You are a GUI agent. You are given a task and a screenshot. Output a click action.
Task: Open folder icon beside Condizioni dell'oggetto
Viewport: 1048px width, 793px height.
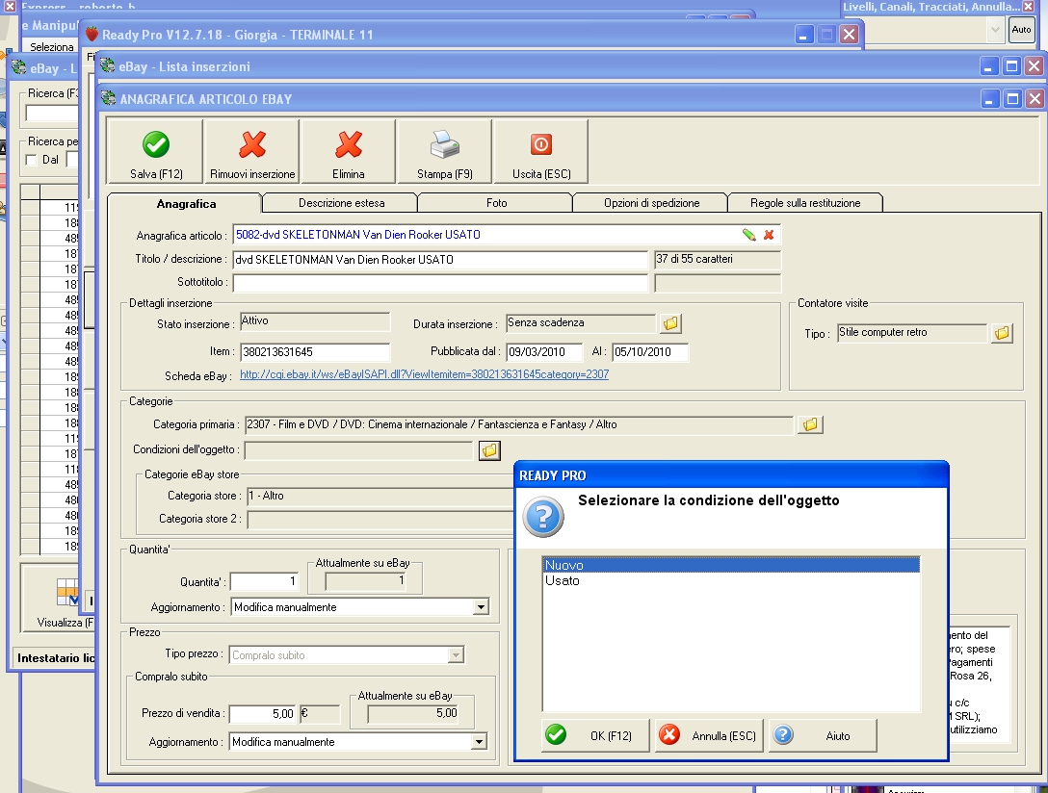489,450
